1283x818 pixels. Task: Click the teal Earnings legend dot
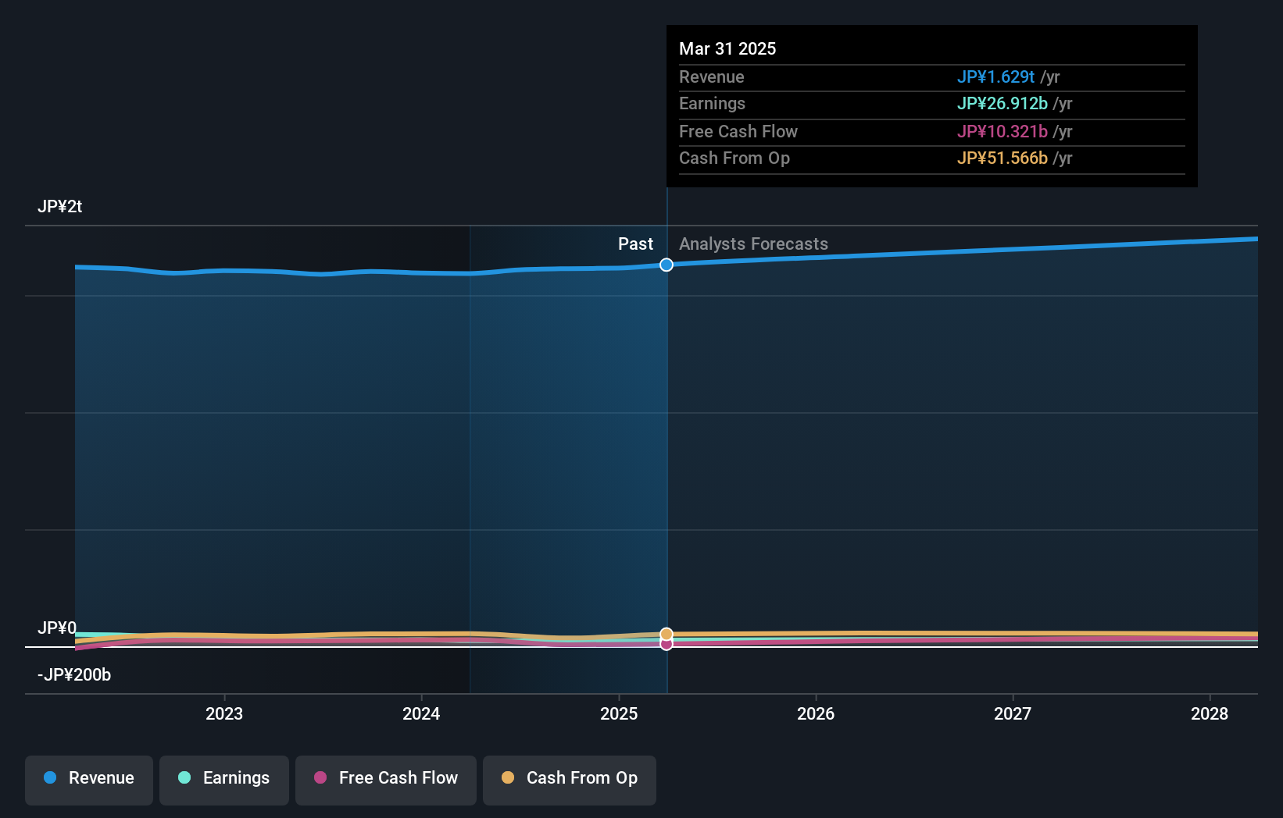point(183,778)
